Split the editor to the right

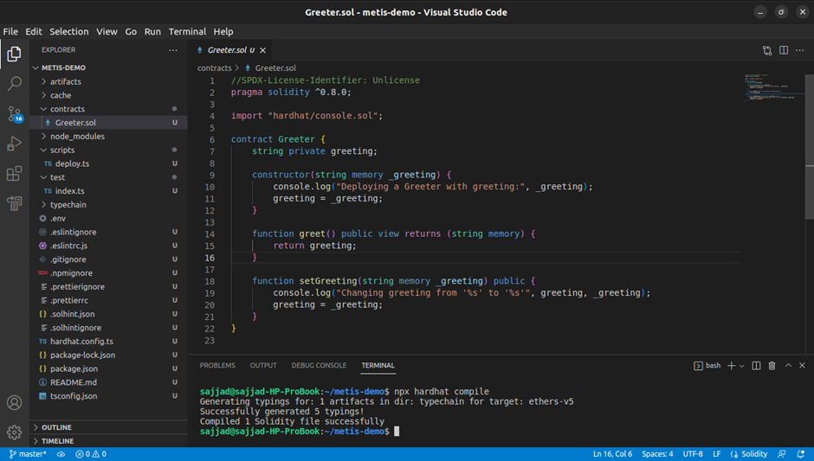(x=784, y=50)
